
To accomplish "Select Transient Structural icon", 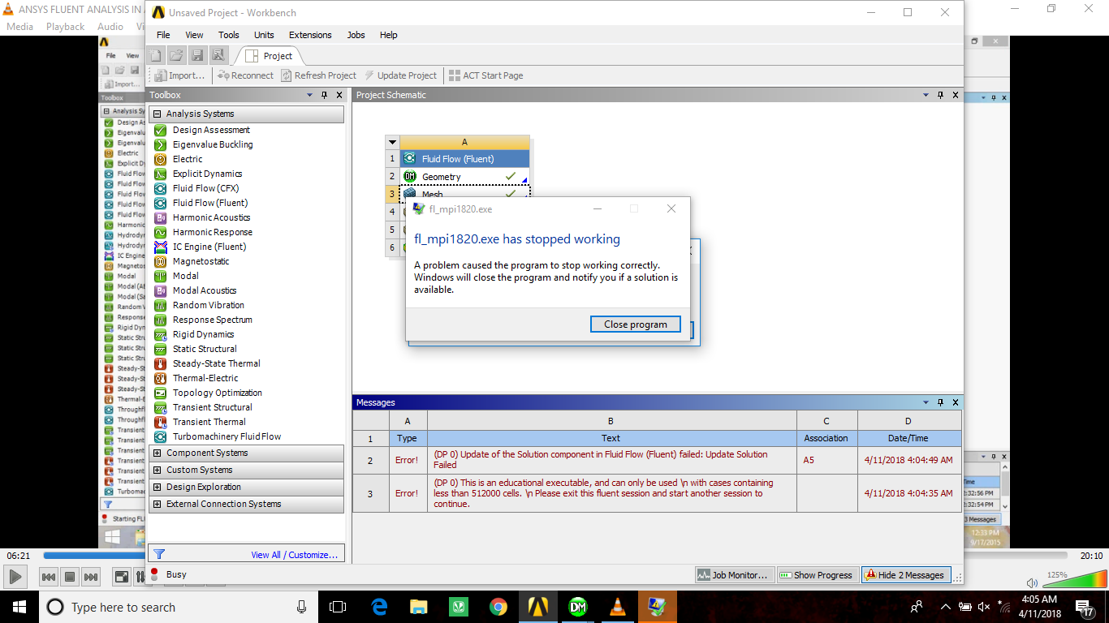I will point(160,407).
